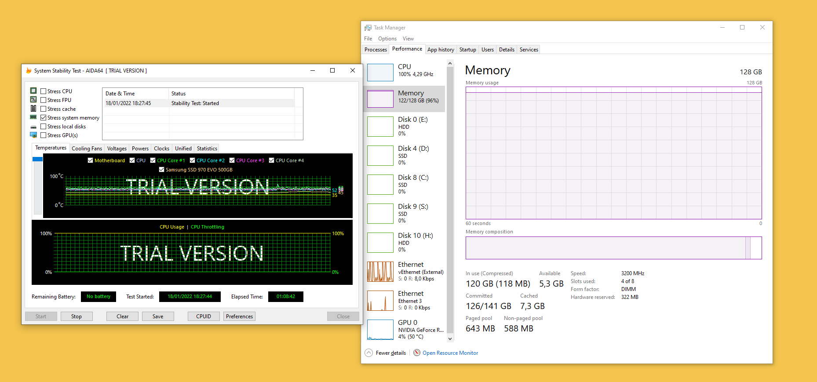The height and width of the screenshot is (382, 817).
Task: Click the temperature graph vertical slider bar
Action: pos(37,185)
